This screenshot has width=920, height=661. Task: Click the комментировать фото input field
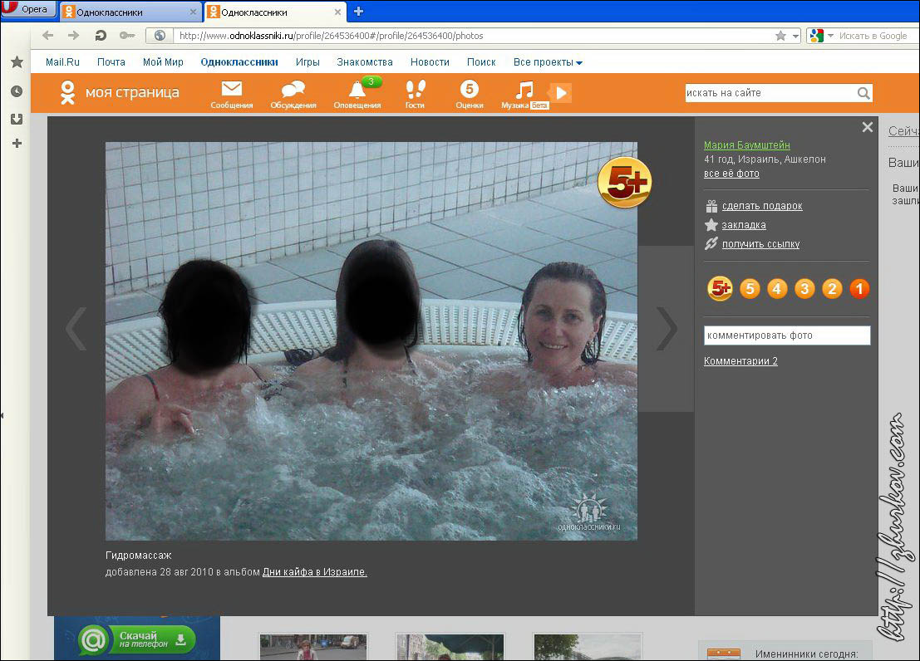tap(786, 335)
